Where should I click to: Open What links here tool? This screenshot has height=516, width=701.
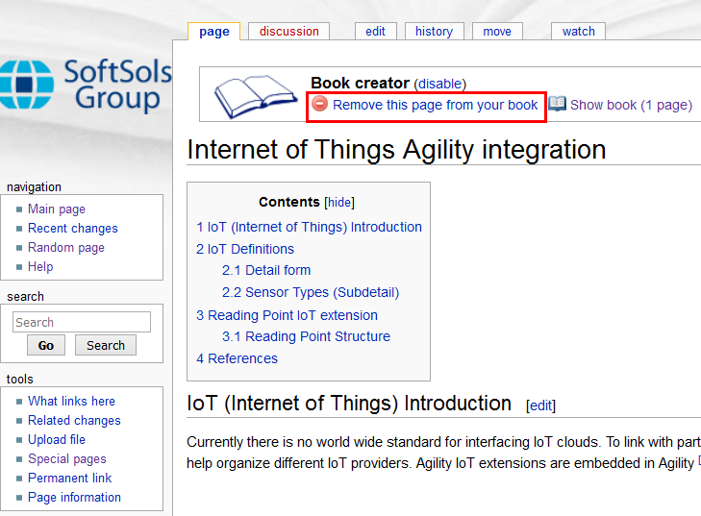click(71, 402)
